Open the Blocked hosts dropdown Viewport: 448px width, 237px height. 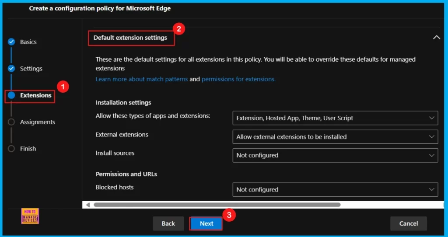click(335, 190)
